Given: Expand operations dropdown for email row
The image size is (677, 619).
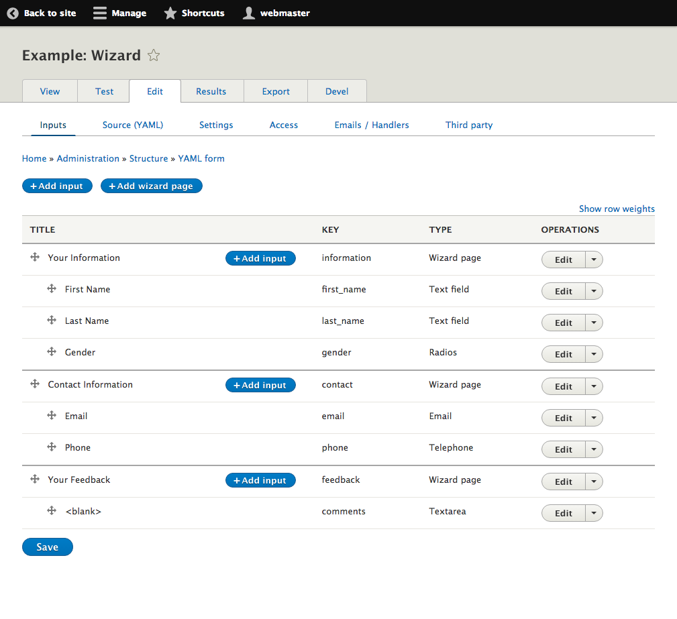Looking at the screenshot, I should click(594, 418).
